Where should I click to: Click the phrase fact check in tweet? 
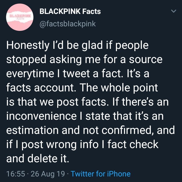[x=133, y=144]
